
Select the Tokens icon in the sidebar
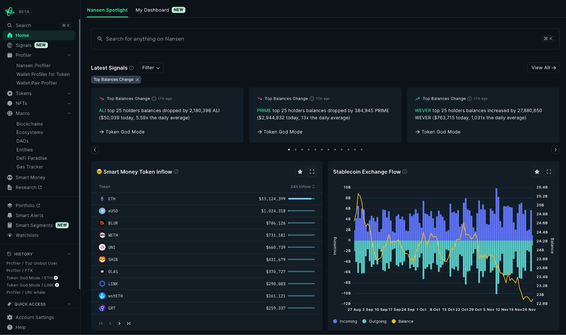[x=9, y=93]
